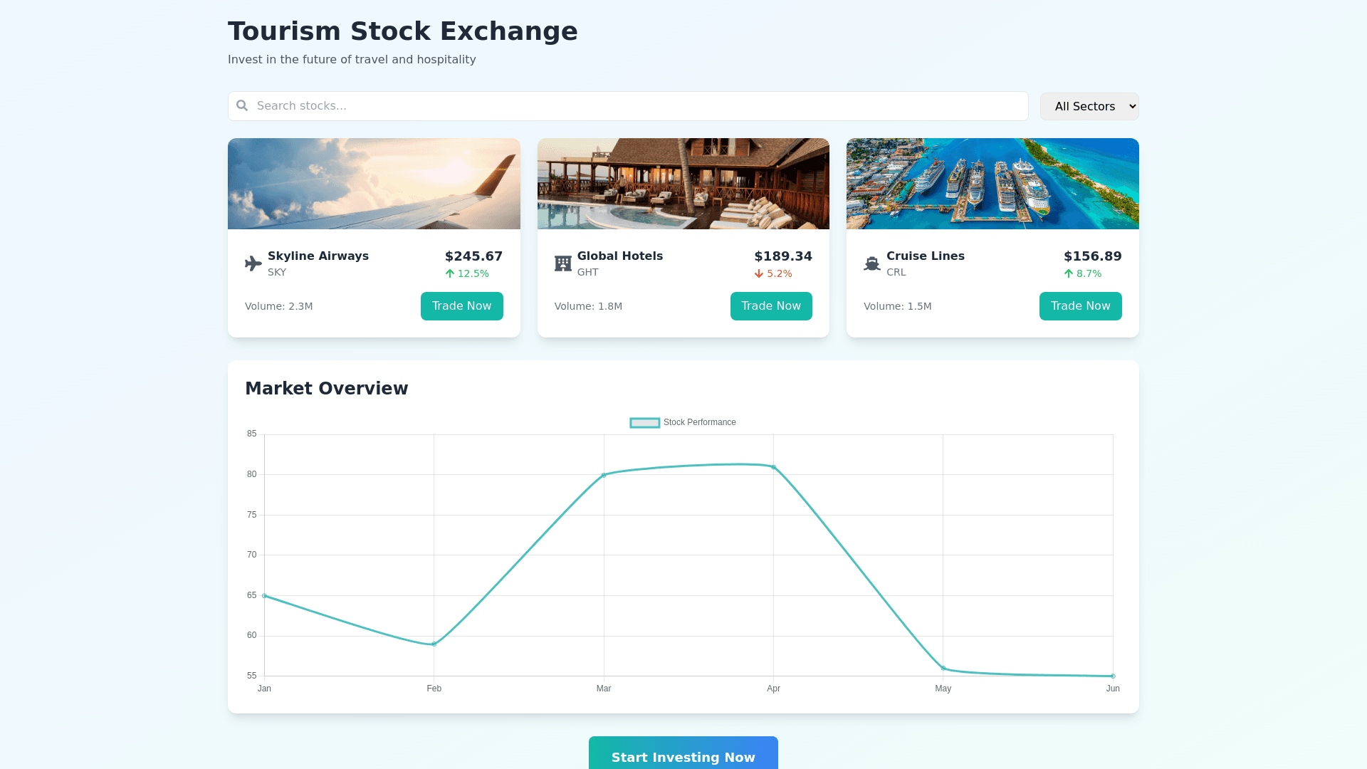Image resolution: width=1367 pixels, height=769 pixels.
Task: Click the magnifying glass search icon
Action: tap(242, 105)
